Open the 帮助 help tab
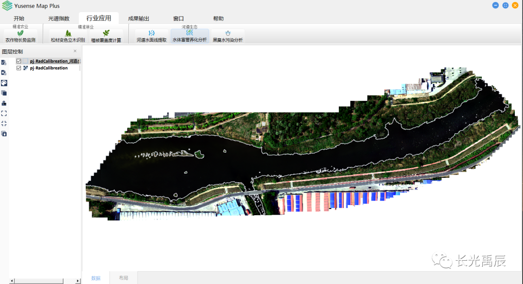 coord(218,18)
